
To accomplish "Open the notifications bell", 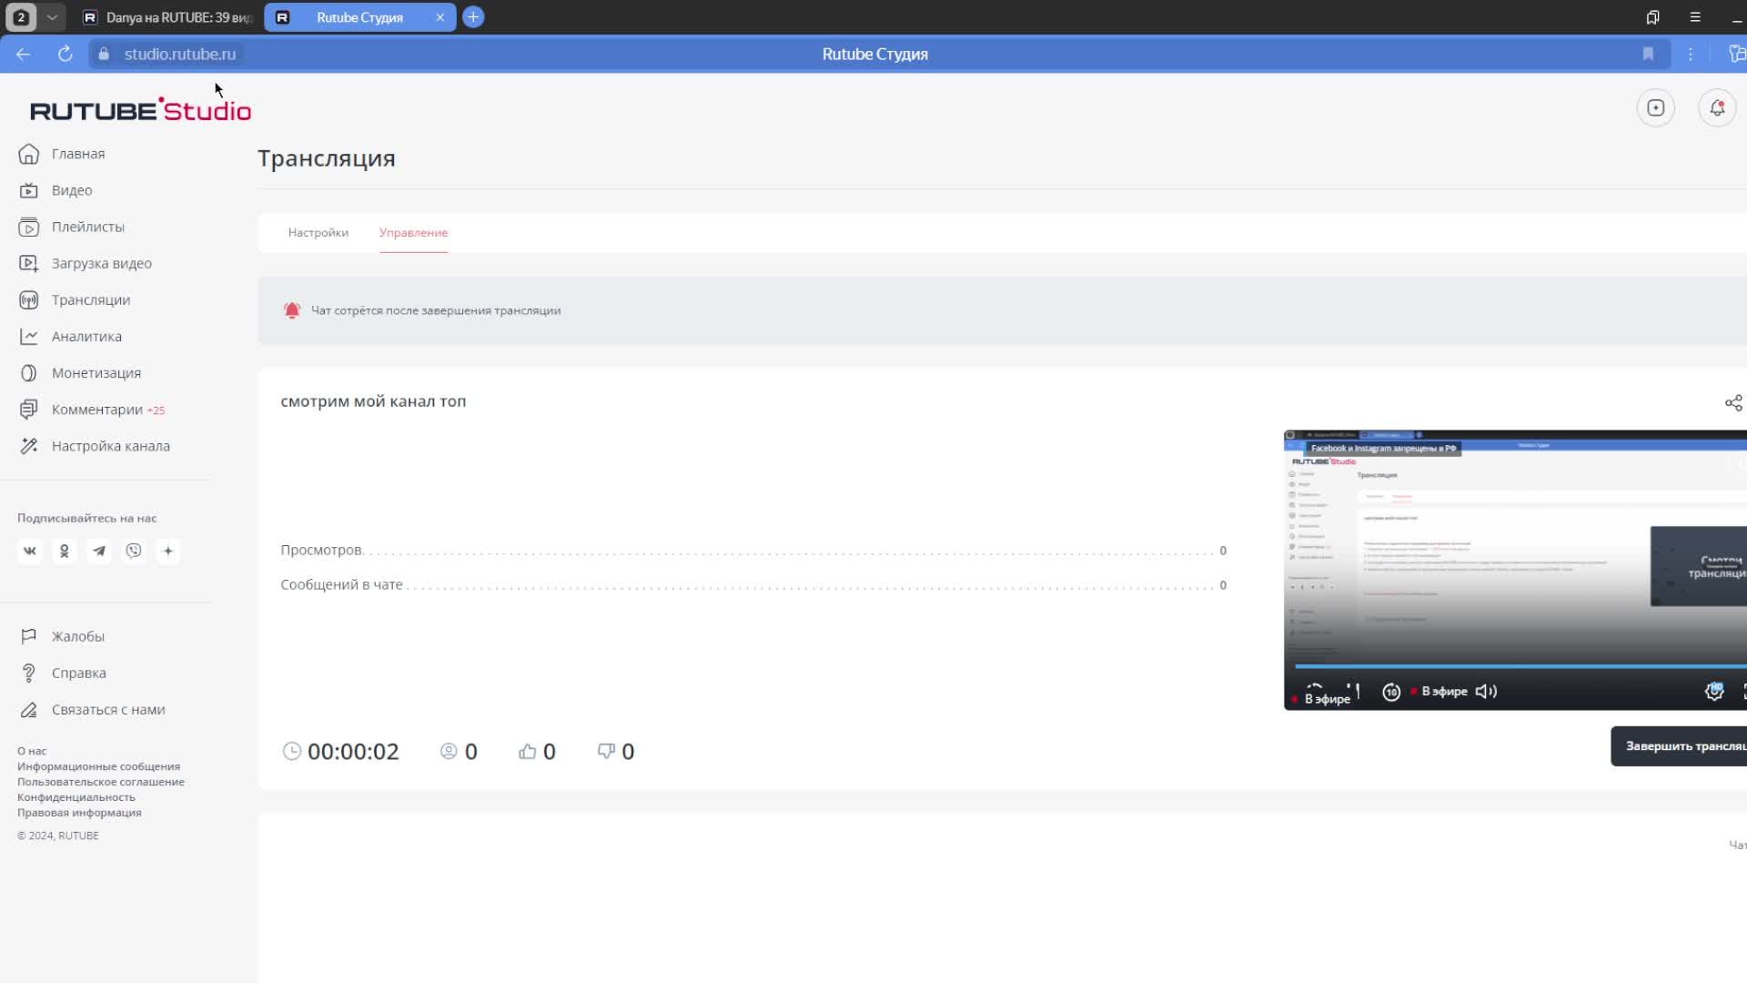I will [1717, 108].
